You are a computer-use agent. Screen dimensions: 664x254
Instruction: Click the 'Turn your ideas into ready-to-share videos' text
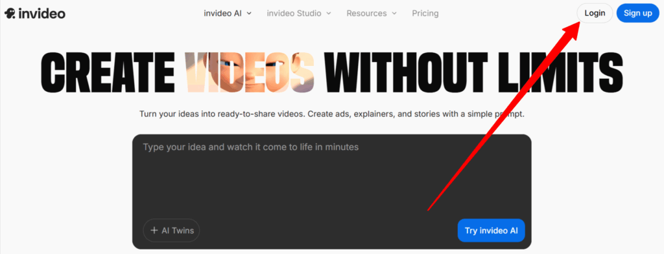pyautogui.click(x=332, y=114)
